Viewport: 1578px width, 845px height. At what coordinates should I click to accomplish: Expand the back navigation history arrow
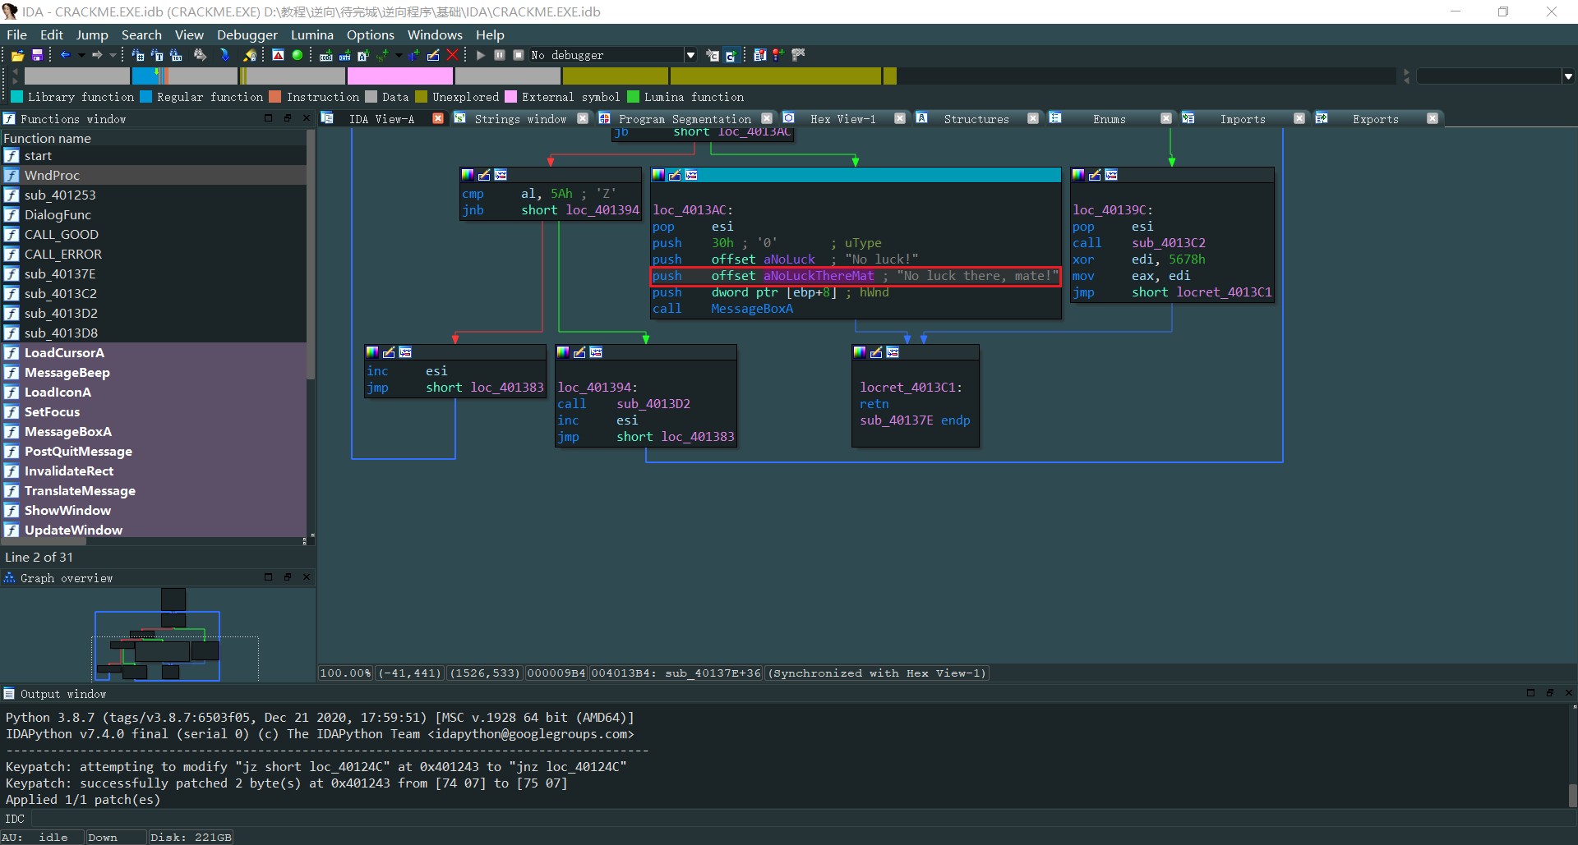[81, 55]
